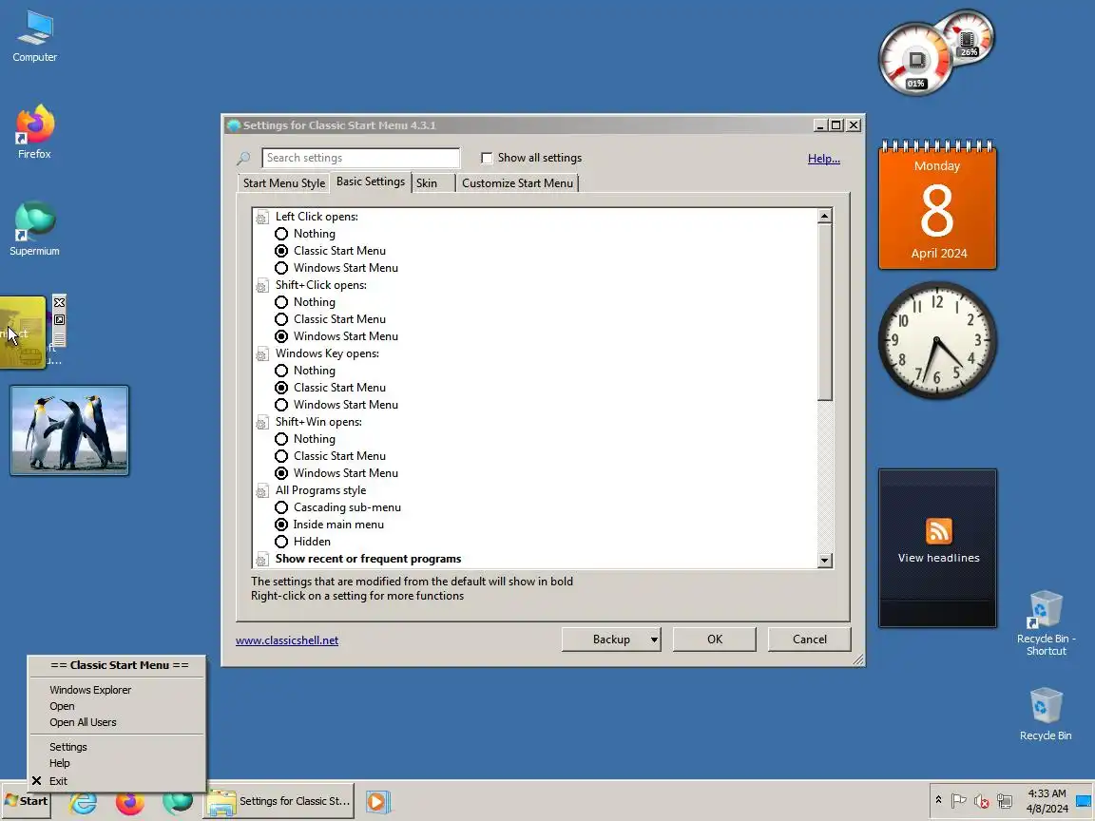Switch to the Start Menu Style tab
Screen dimensions: 1095x821
(x=283, y=182)
